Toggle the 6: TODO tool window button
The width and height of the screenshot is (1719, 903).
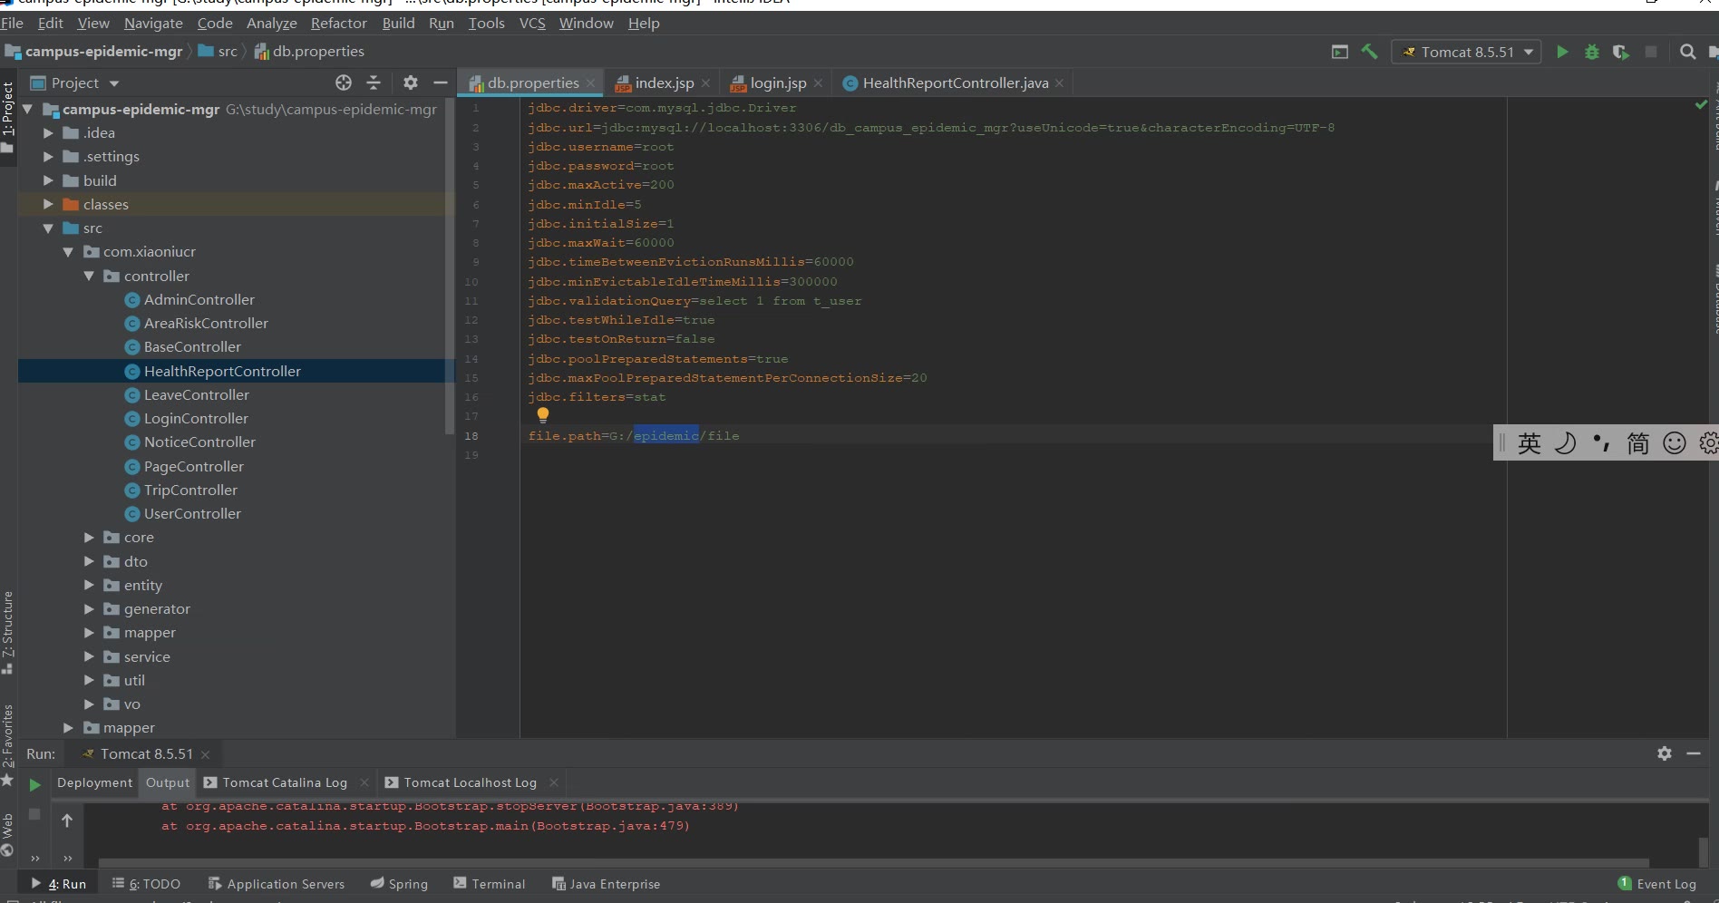click(146, 884)
